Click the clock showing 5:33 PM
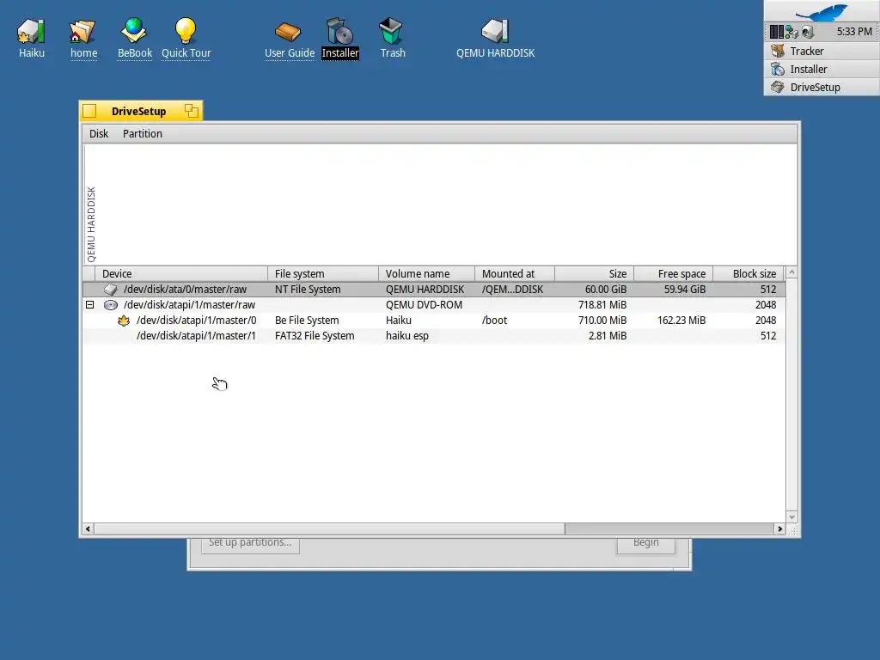 click(854, 32)
